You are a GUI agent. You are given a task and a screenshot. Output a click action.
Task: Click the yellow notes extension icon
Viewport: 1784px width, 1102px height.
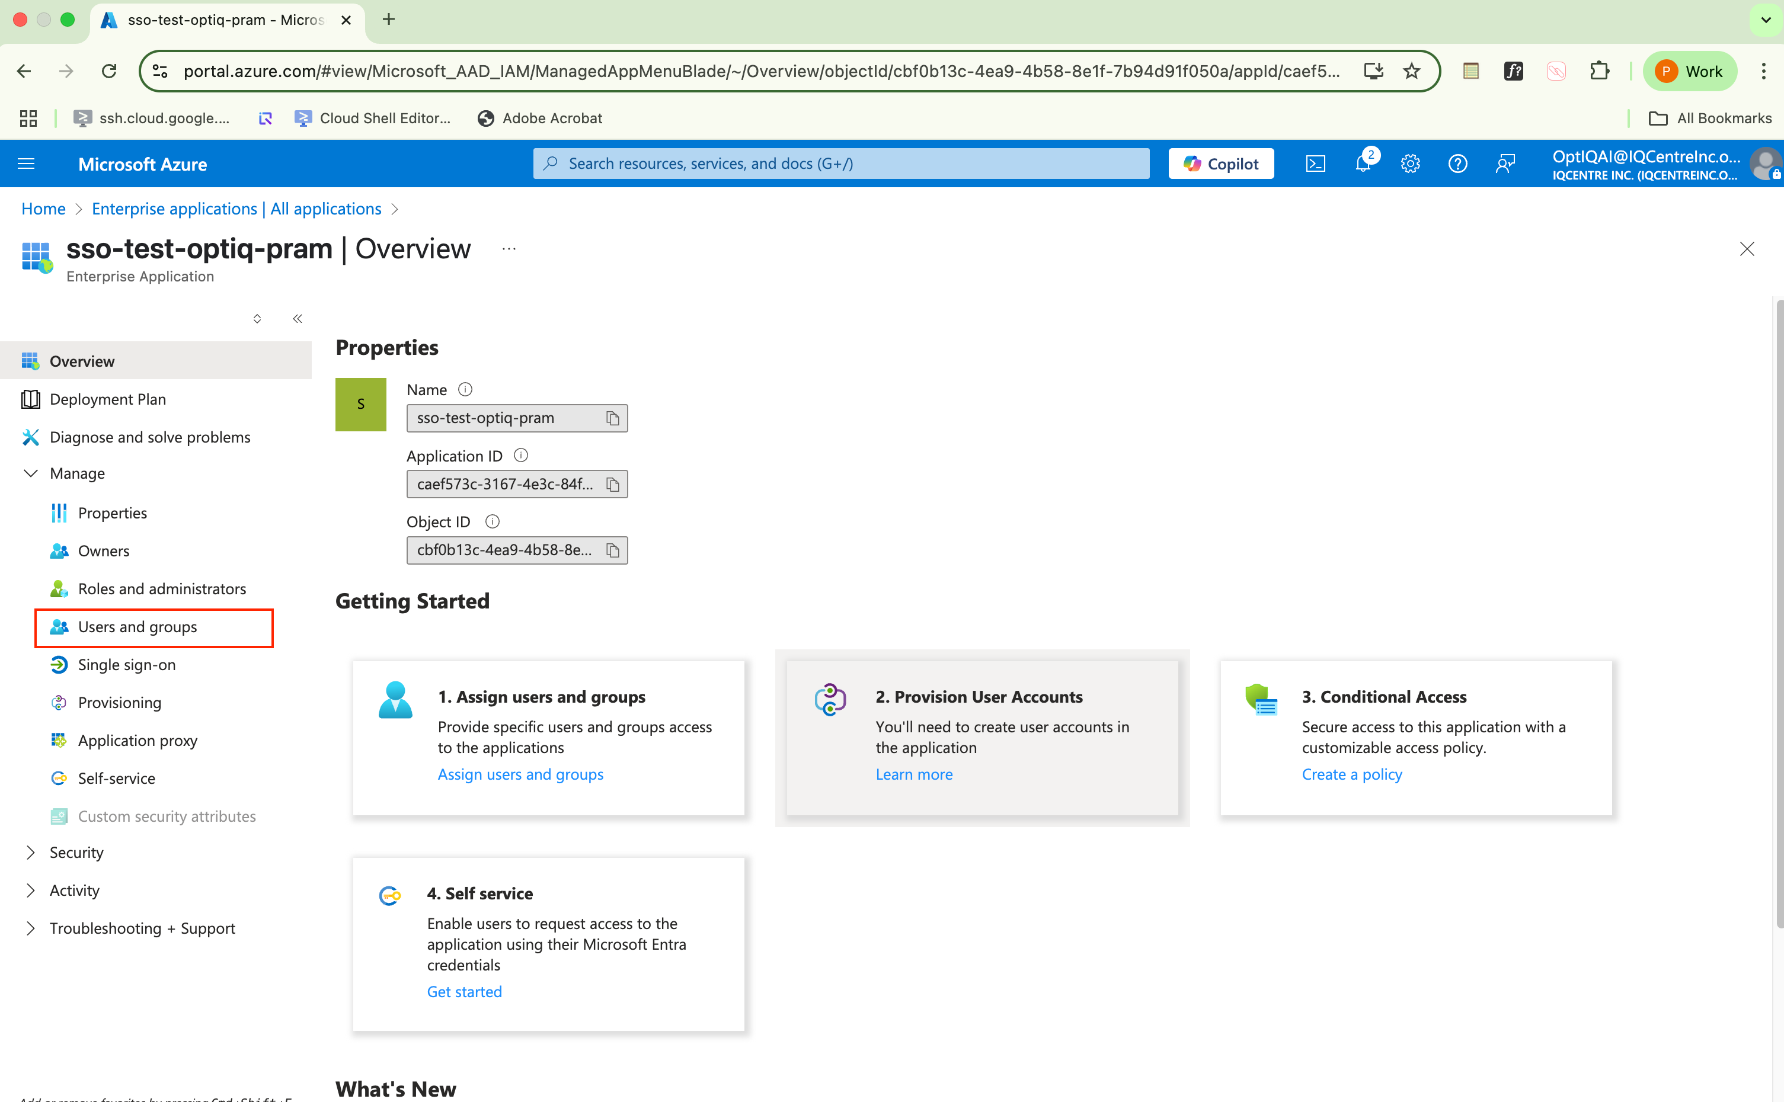tap(1470, 72)
